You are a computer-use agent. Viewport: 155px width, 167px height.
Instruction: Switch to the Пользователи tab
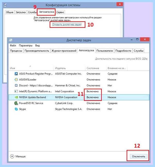tap(105, 51)
